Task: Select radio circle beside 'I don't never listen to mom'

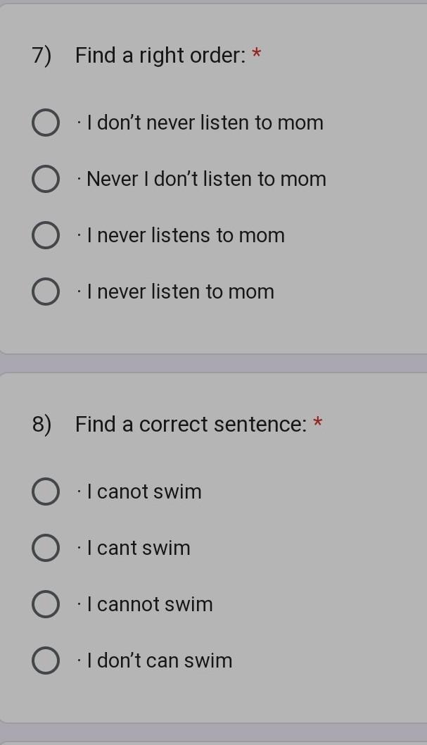Action: tap(46, 123)
